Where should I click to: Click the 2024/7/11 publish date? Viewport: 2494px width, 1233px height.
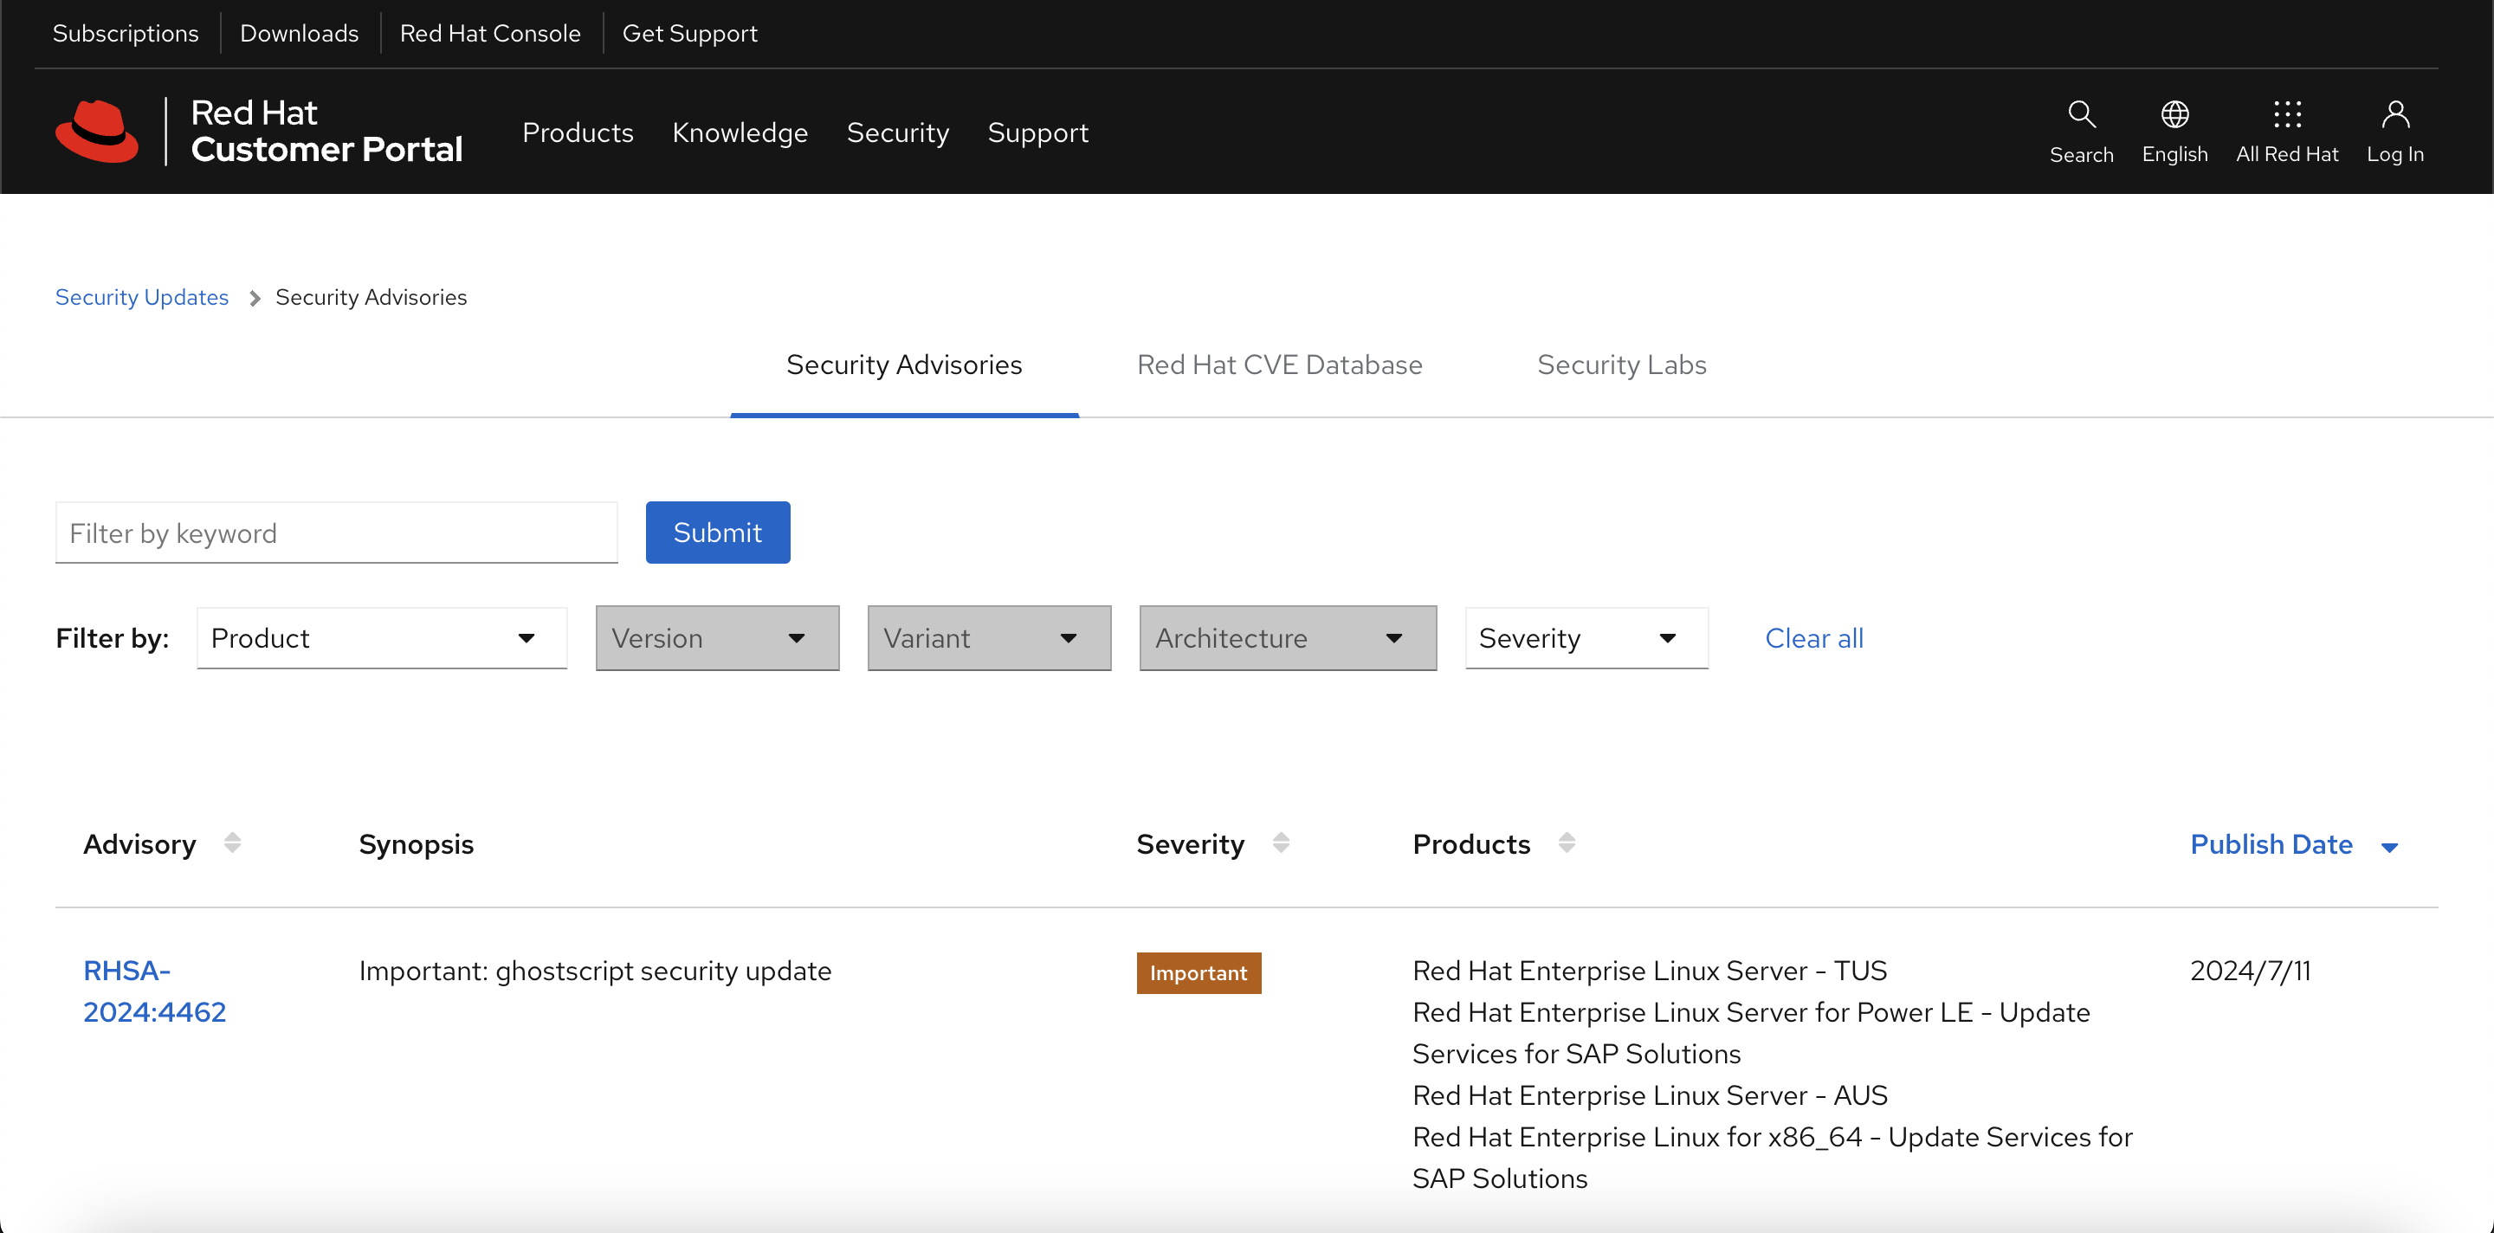(2250, 971)
